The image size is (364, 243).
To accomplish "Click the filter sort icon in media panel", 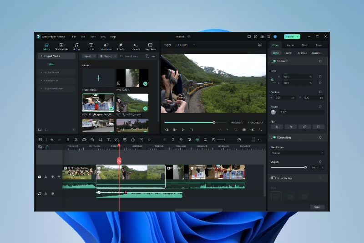I will pos(147,56).
